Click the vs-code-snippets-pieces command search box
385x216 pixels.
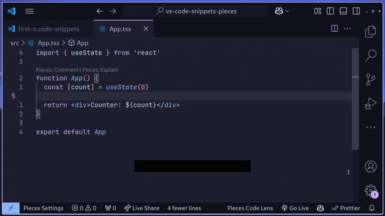click(x=196, y=11)
